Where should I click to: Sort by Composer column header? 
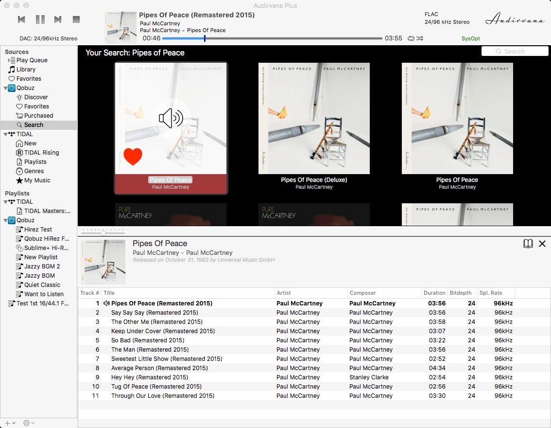point(384,293)
